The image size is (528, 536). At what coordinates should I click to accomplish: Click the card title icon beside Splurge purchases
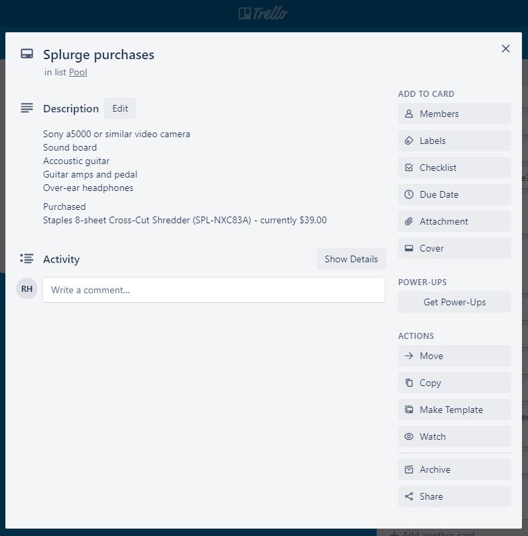click(x=27, y=54)
